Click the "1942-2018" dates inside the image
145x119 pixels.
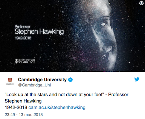click(x=23, y=38)
